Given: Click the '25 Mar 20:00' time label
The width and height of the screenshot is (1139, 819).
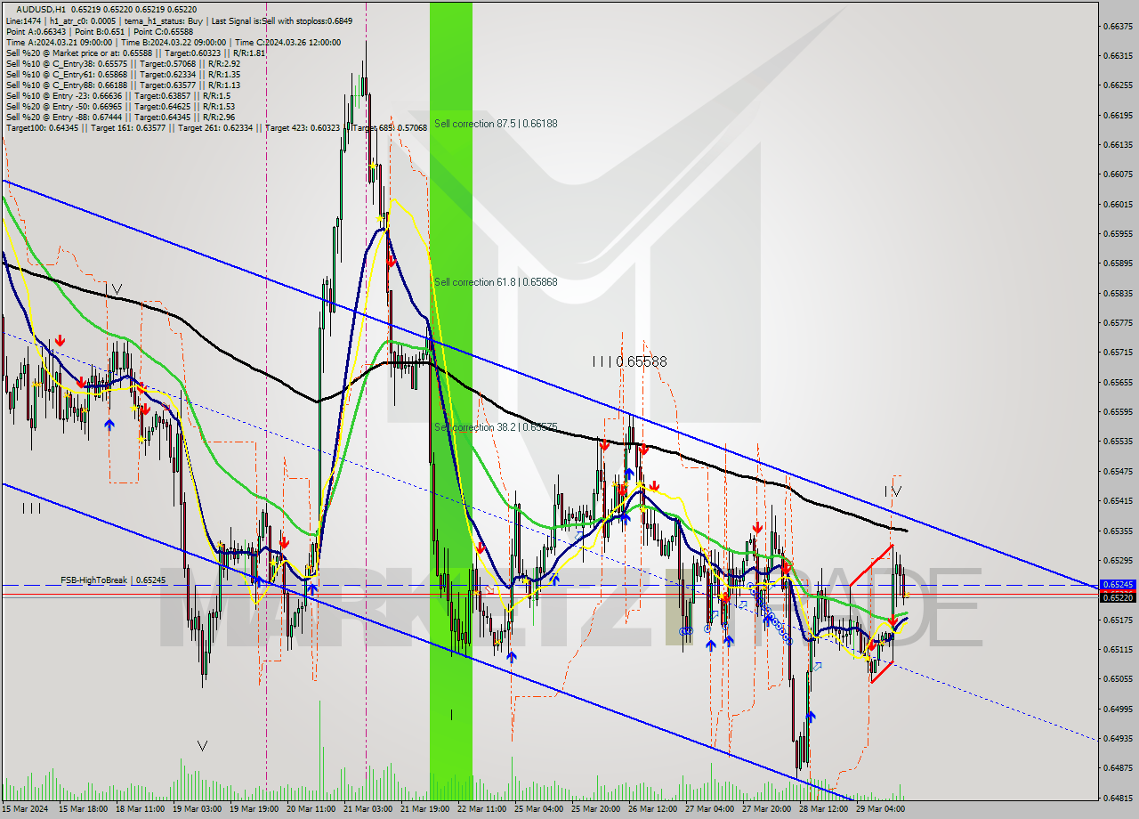Looking at the screenshot, I should coord(596,809).
